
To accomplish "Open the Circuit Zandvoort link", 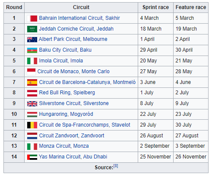I will pos(59,136).
